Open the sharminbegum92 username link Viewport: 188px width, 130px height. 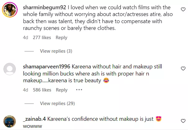(x=44, y=7)
